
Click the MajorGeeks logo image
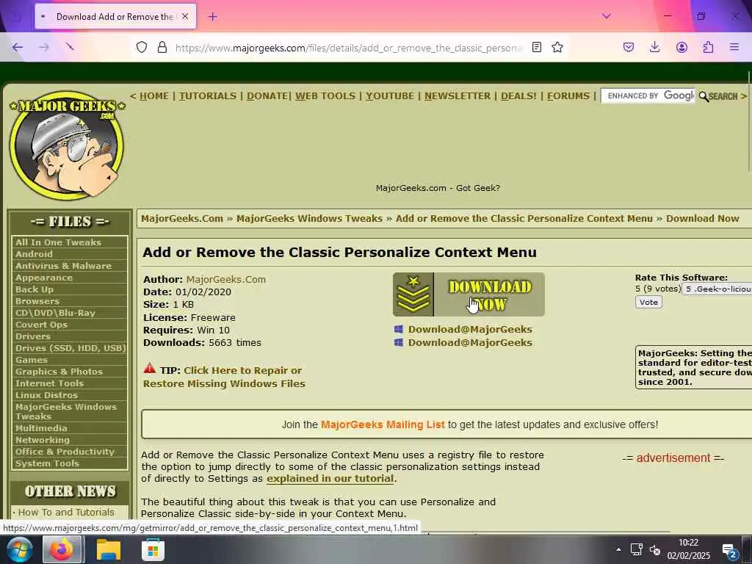pyautogui.click(x=67, y=145)
